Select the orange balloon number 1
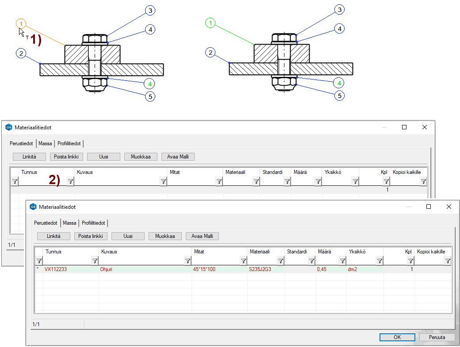Image resolution: width=460 pixels, height=347 pixels. click(x=21, y=23)
